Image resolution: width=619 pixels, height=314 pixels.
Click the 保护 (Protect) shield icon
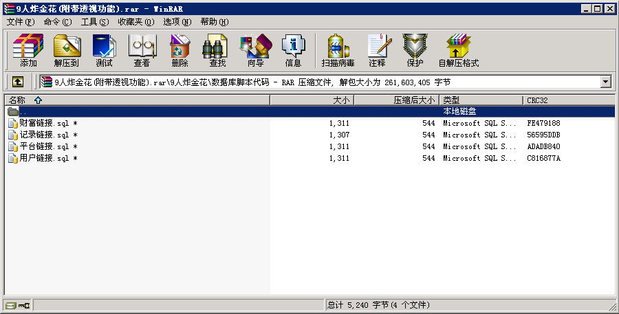tap(415, 49)
